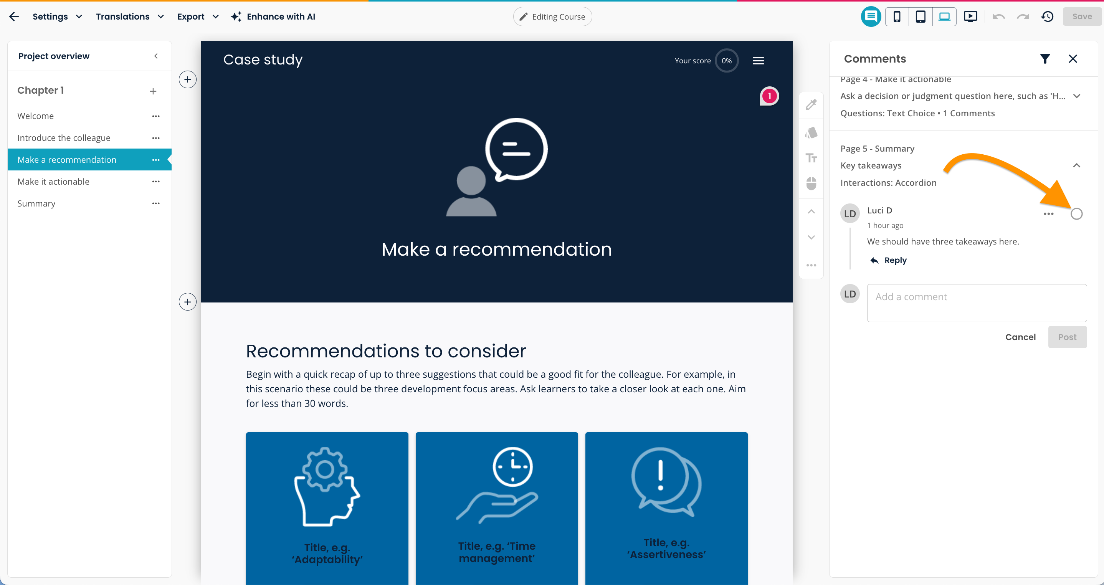Click the Add a comment field

976,302
